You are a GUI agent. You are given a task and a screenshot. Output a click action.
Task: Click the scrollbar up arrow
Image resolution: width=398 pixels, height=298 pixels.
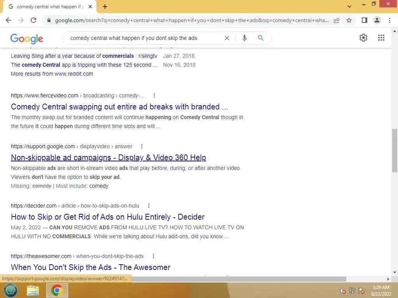395,31
